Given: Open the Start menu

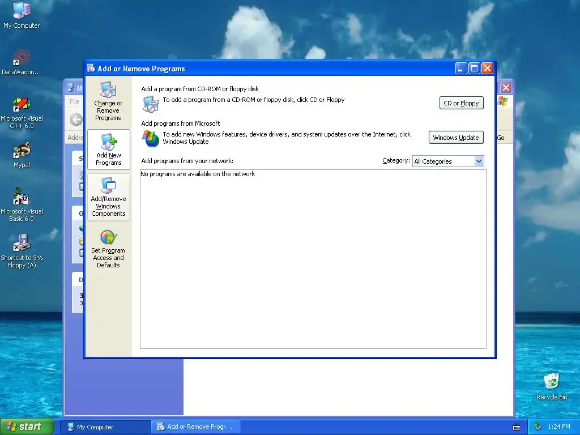Looking at the screenshot, I should (27, 427).
